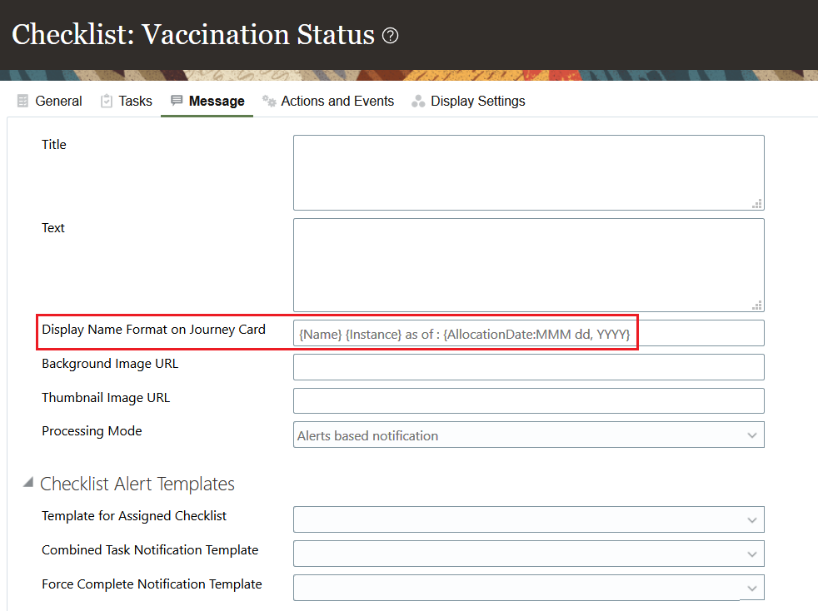Click the Message speech bubble icon
This screenshot has height=611, width=818.
pyautogui.click(x=177, y=101)
